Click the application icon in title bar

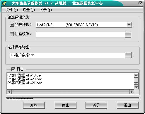pyautogui.click(x=4, y=3)
